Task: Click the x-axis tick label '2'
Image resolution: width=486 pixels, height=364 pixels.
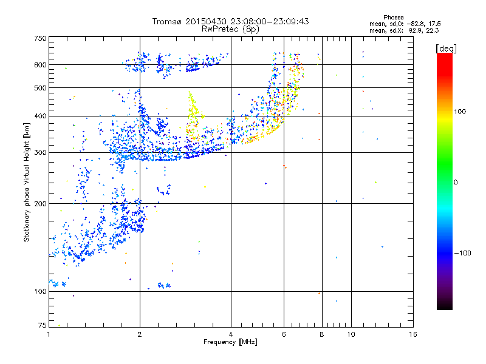Action: click(140, 334)
